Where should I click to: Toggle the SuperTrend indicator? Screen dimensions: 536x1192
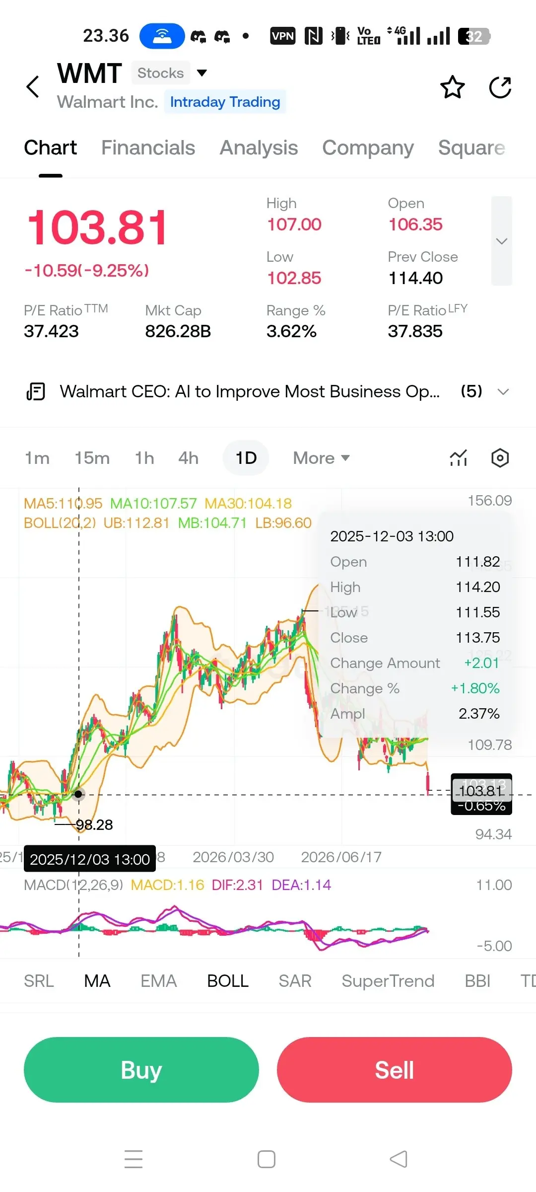tap(388, 981)
